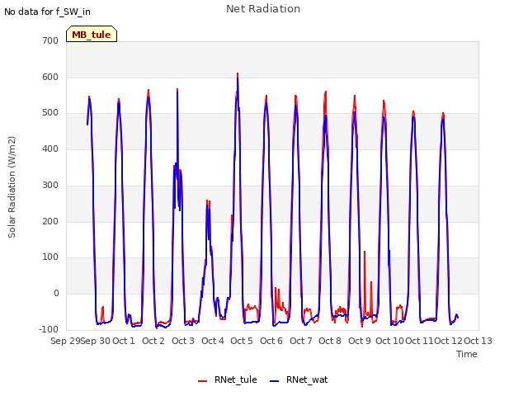Image resolution: width=528 pixels, height=396 pixels.
Task: Click the Oct 1 x-axis date label
Action: [x=124, y=341]
